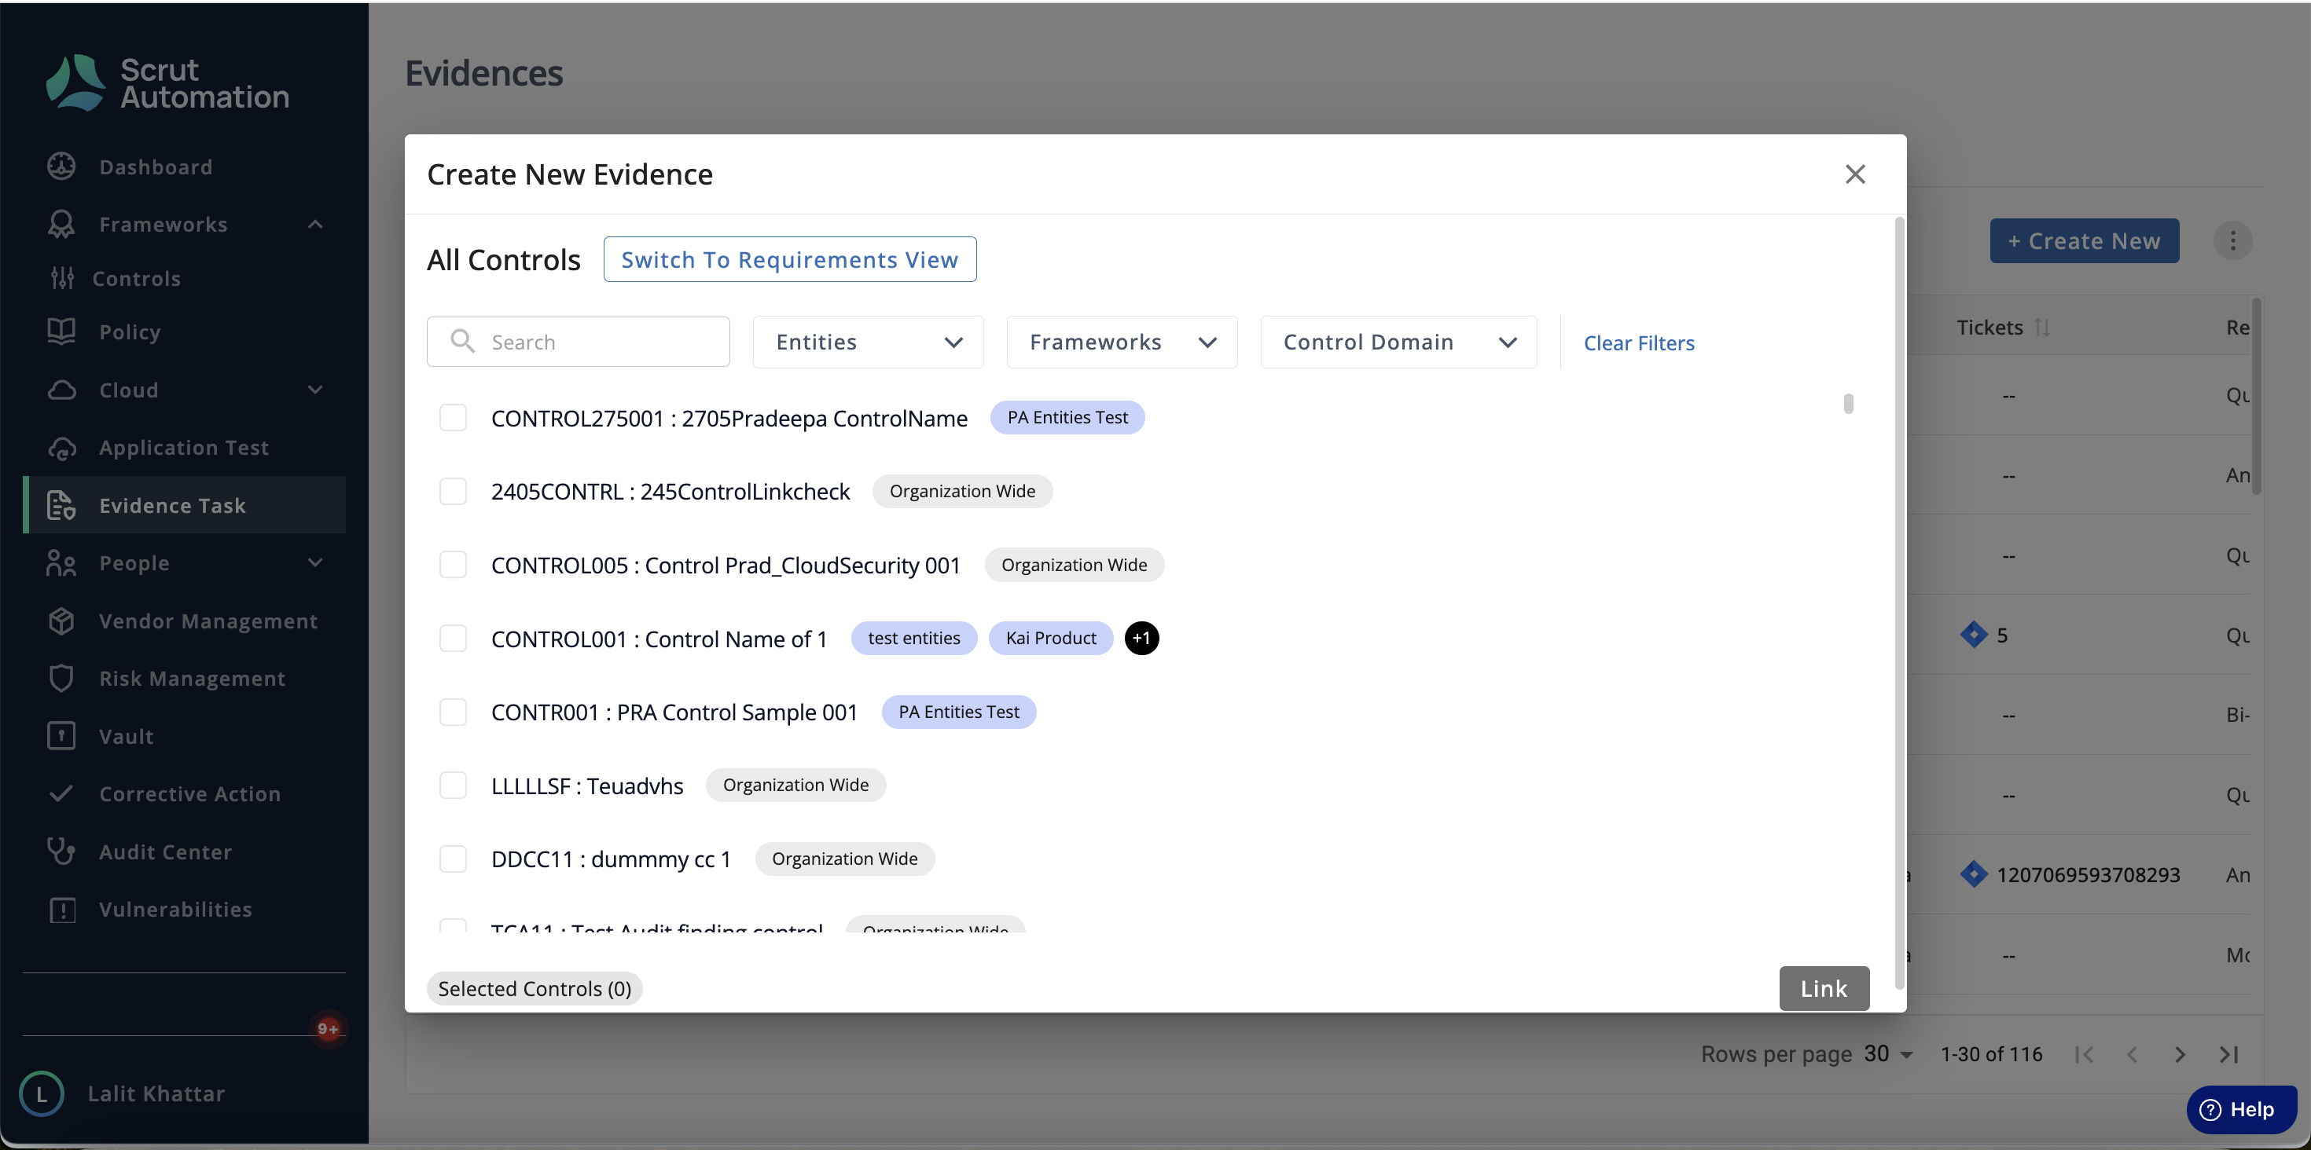Check the CONTROL001 control checkbox
The height and width of the screenshot is (1150, 2311).
453,638
